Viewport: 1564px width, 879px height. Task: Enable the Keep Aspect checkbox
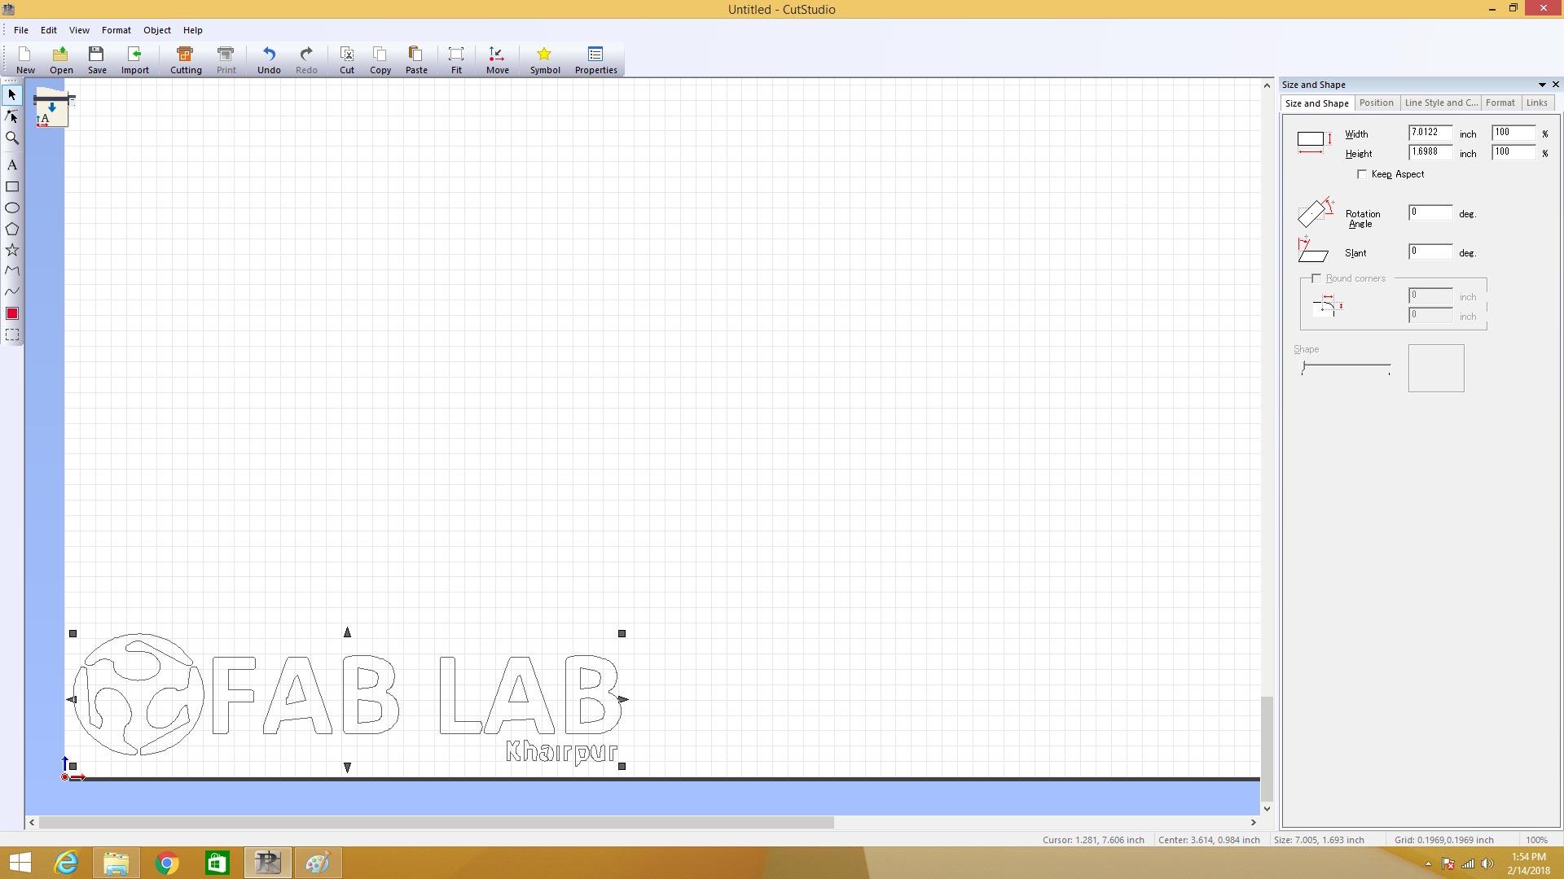pyautogui.click(x=1362, y=174)
